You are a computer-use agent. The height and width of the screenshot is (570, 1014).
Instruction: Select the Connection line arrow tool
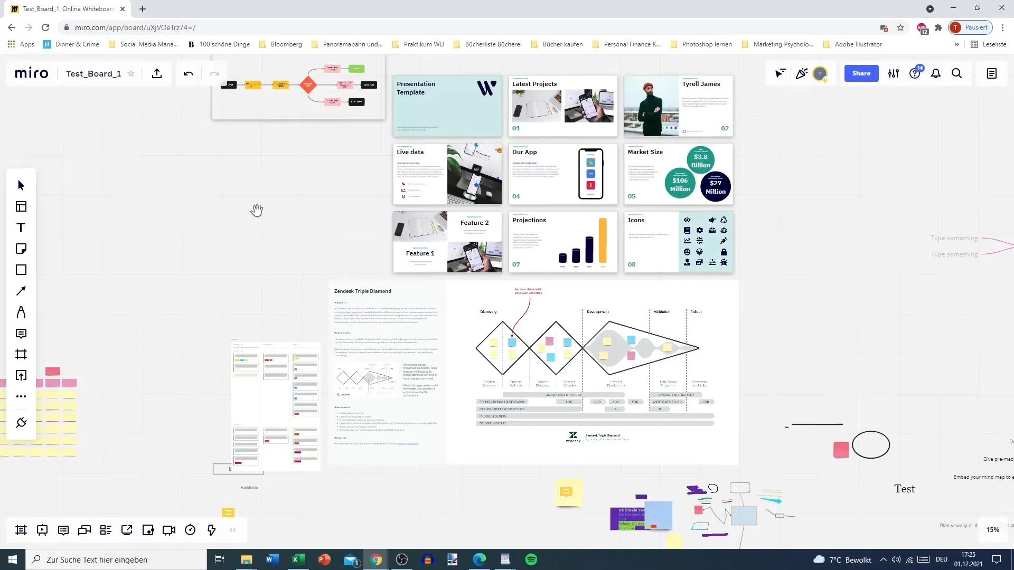click(x=21, y=291)
